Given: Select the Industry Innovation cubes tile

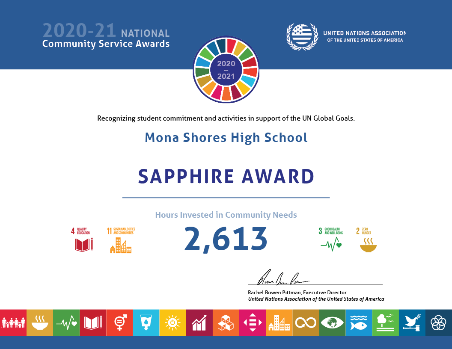Looking at the screenshot, I should click(x=226, y=322).
